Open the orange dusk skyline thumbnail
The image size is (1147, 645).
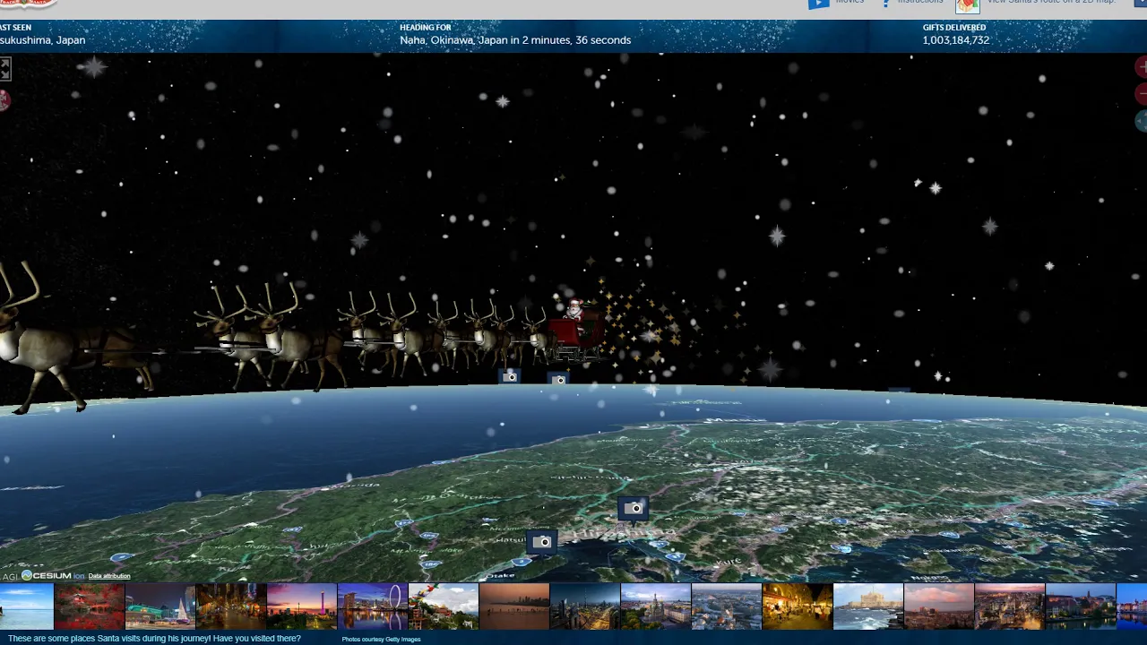tap(513, 606)
